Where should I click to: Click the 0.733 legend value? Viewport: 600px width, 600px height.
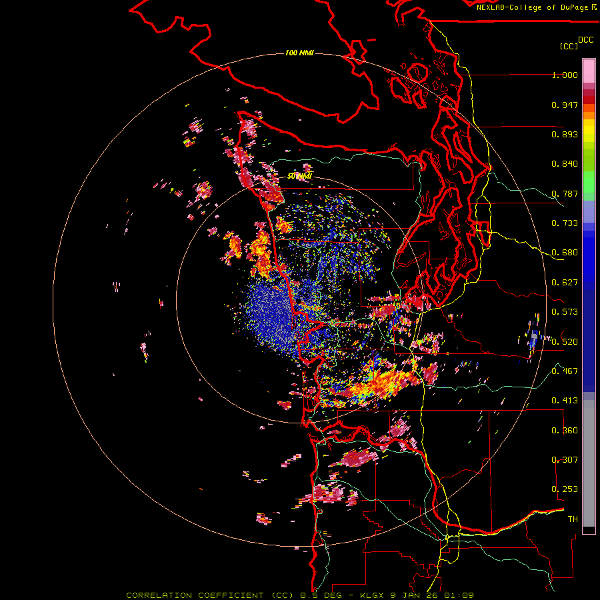coord(565,223)
